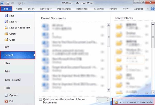
Task: Open the File tab
Action: 6,9
